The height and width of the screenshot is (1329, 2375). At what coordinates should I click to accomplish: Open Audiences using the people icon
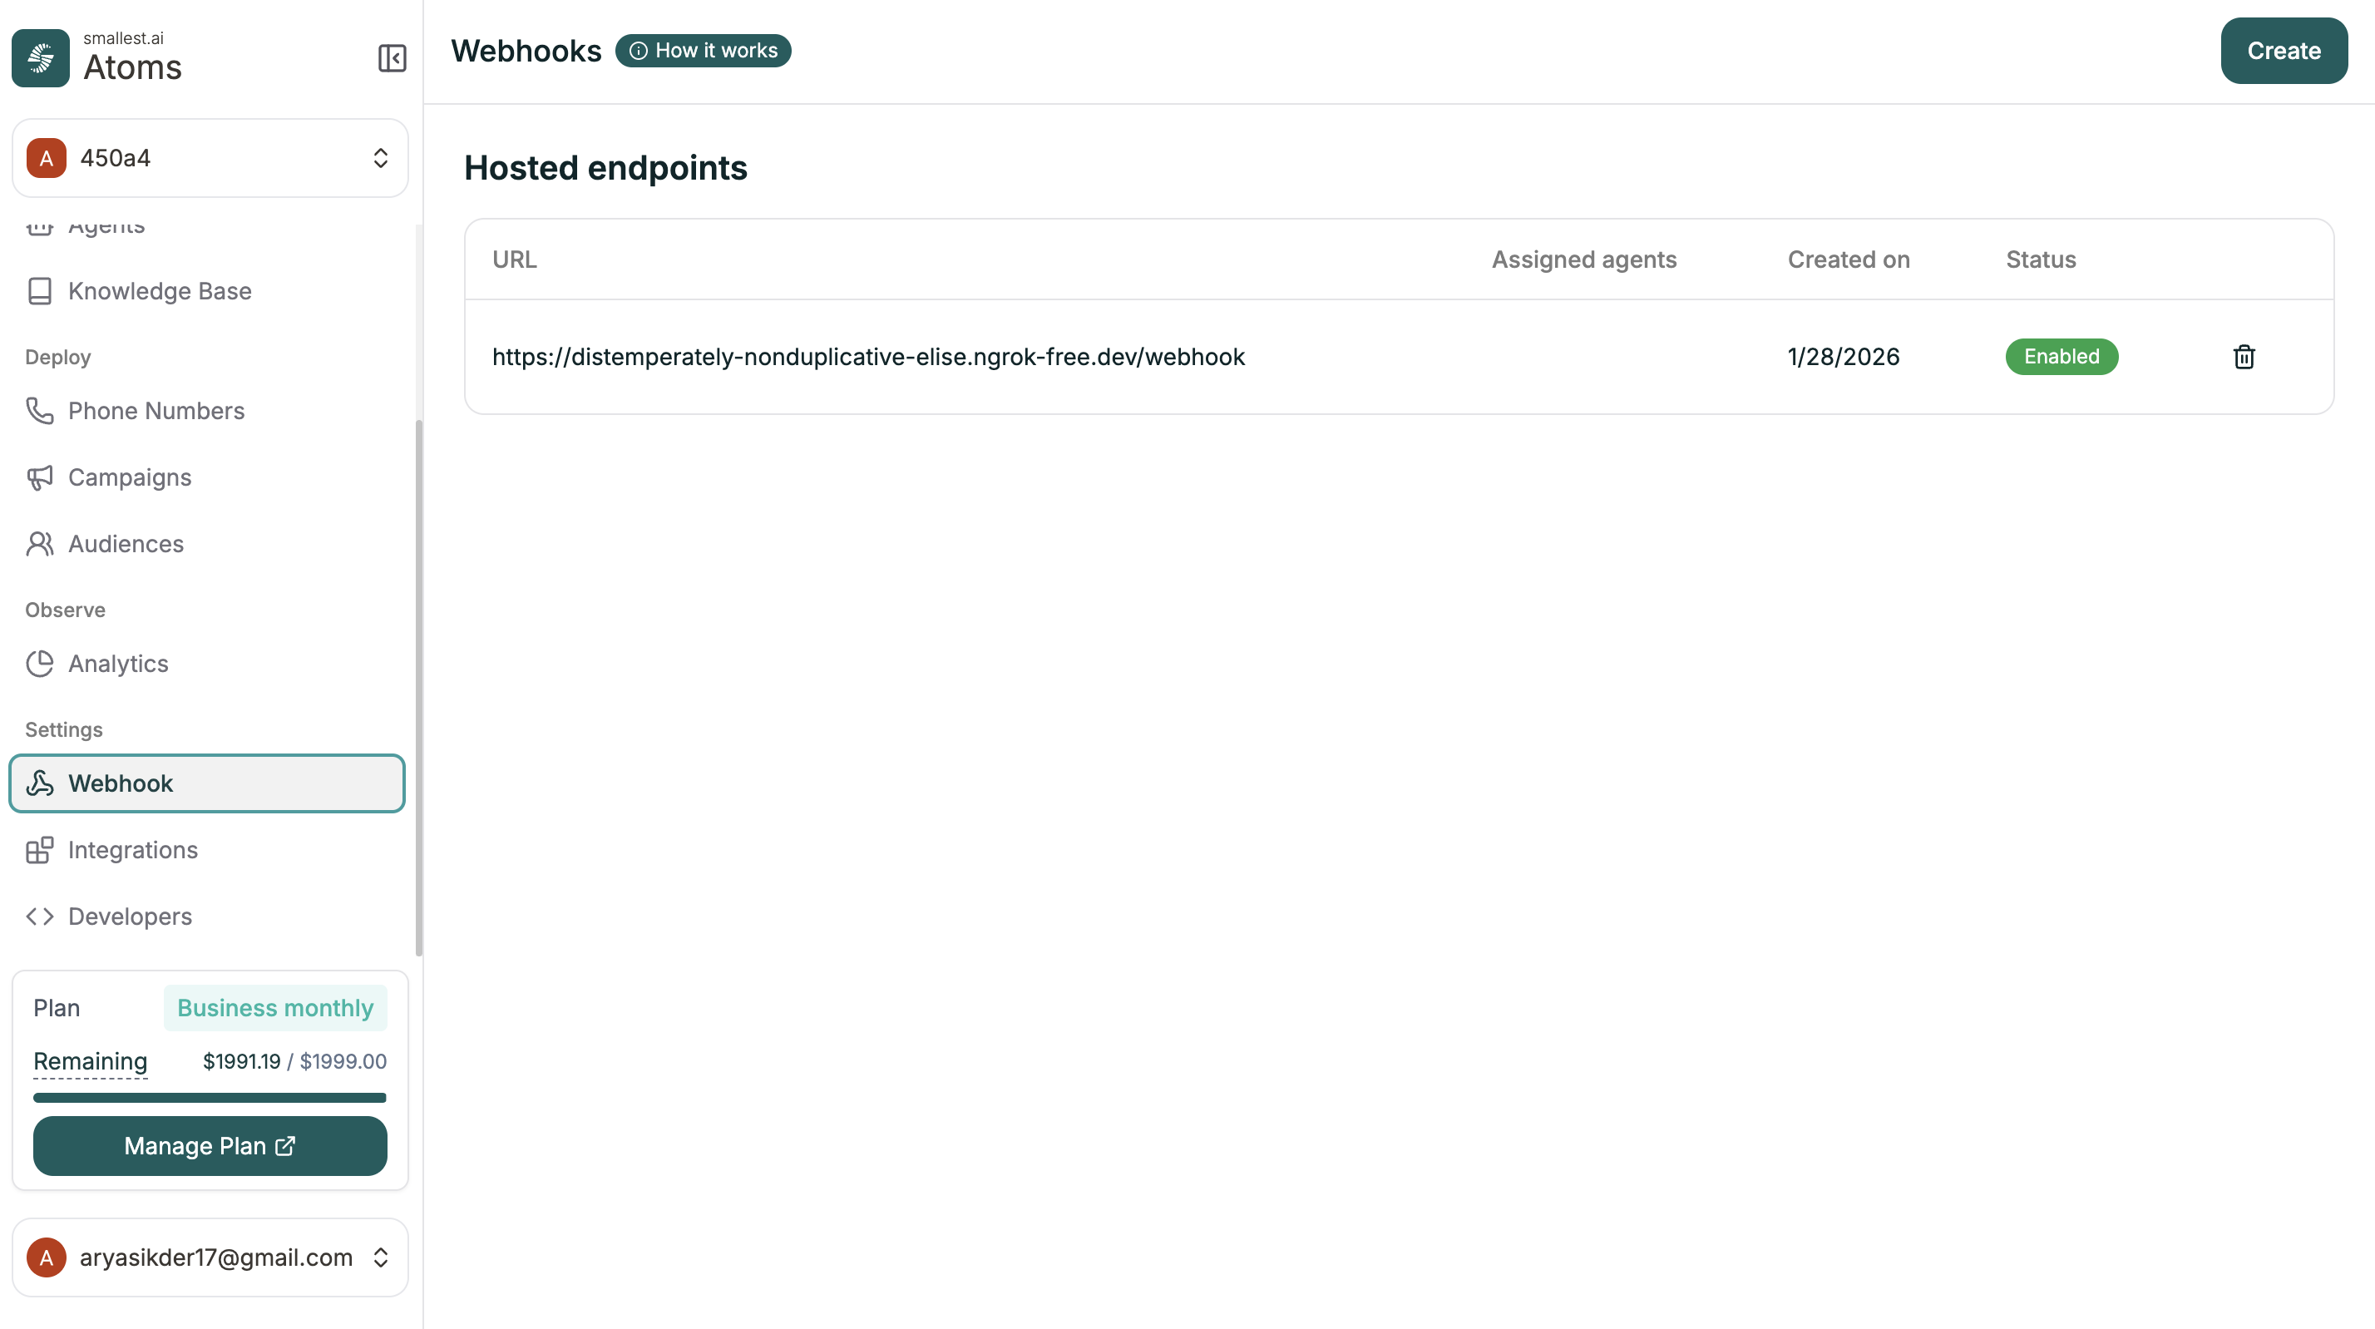pyautogui.click(x=41, y=544)
